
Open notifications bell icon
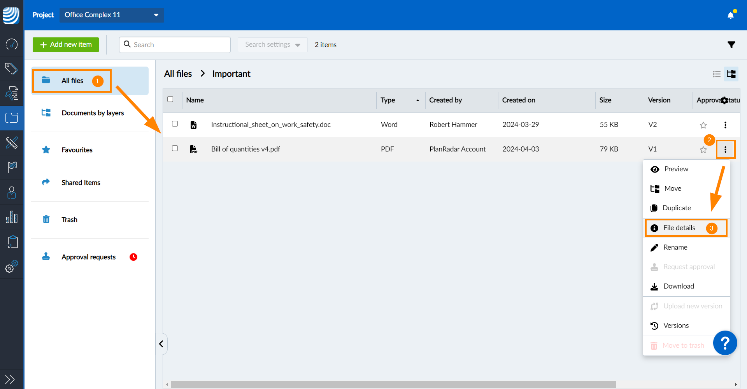point(731,15)
